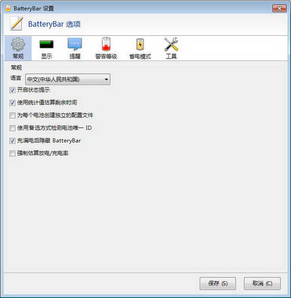This screenshot has height=298, width=291.
Task: Click the pencil notepad icon beside BatteryBar 选项
Action: point(17,23)
